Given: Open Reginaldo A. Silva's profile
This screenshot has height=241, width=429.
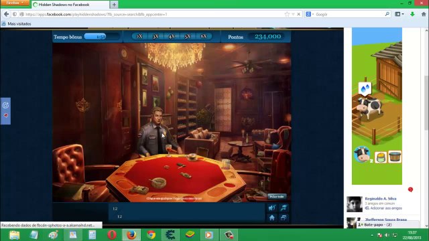Looking at the screenshot, I should click(381, 199).
